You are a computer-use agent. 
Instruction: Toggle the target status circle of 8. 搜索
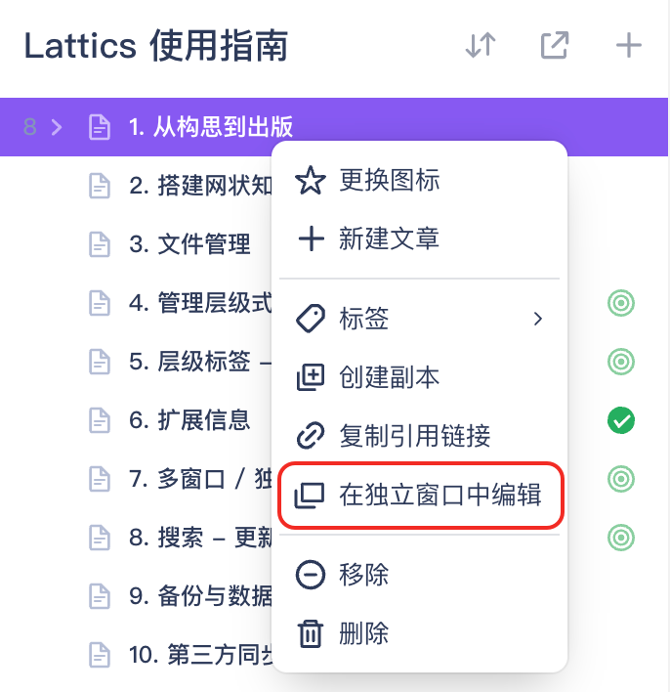point(621,538)
